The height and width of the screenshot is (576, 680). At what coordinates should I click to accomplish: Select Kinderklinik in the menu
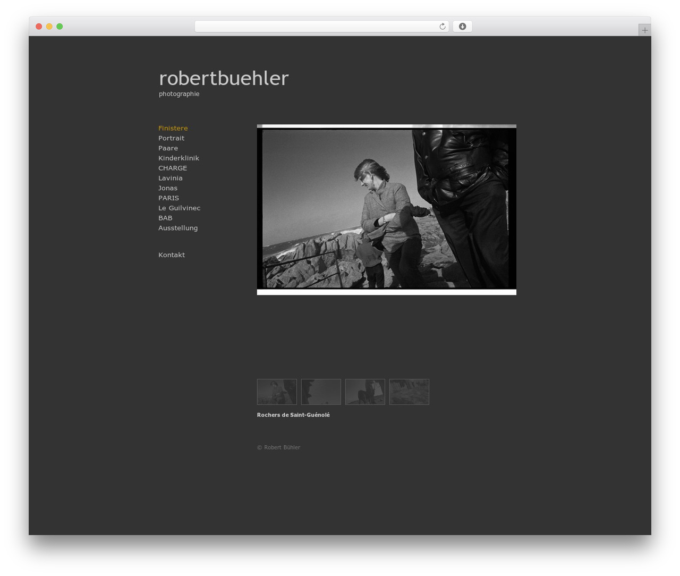[x=178, y=158]
